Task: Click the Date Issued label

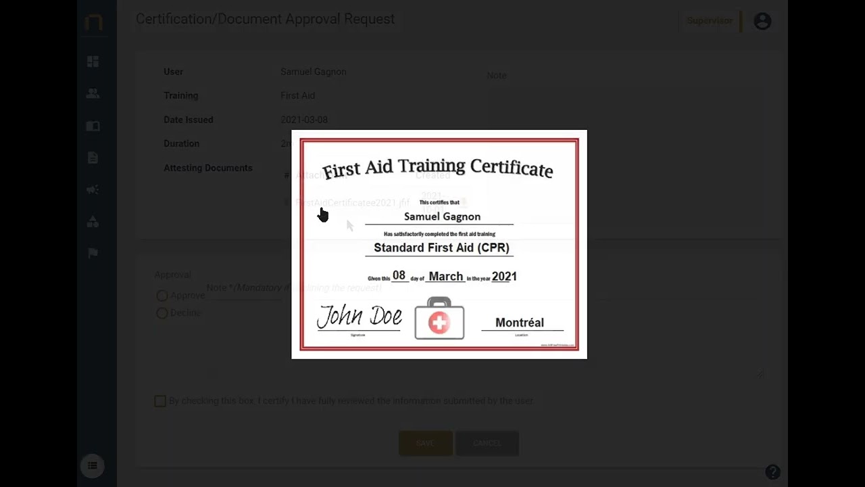Action: [x=189, y=120]
